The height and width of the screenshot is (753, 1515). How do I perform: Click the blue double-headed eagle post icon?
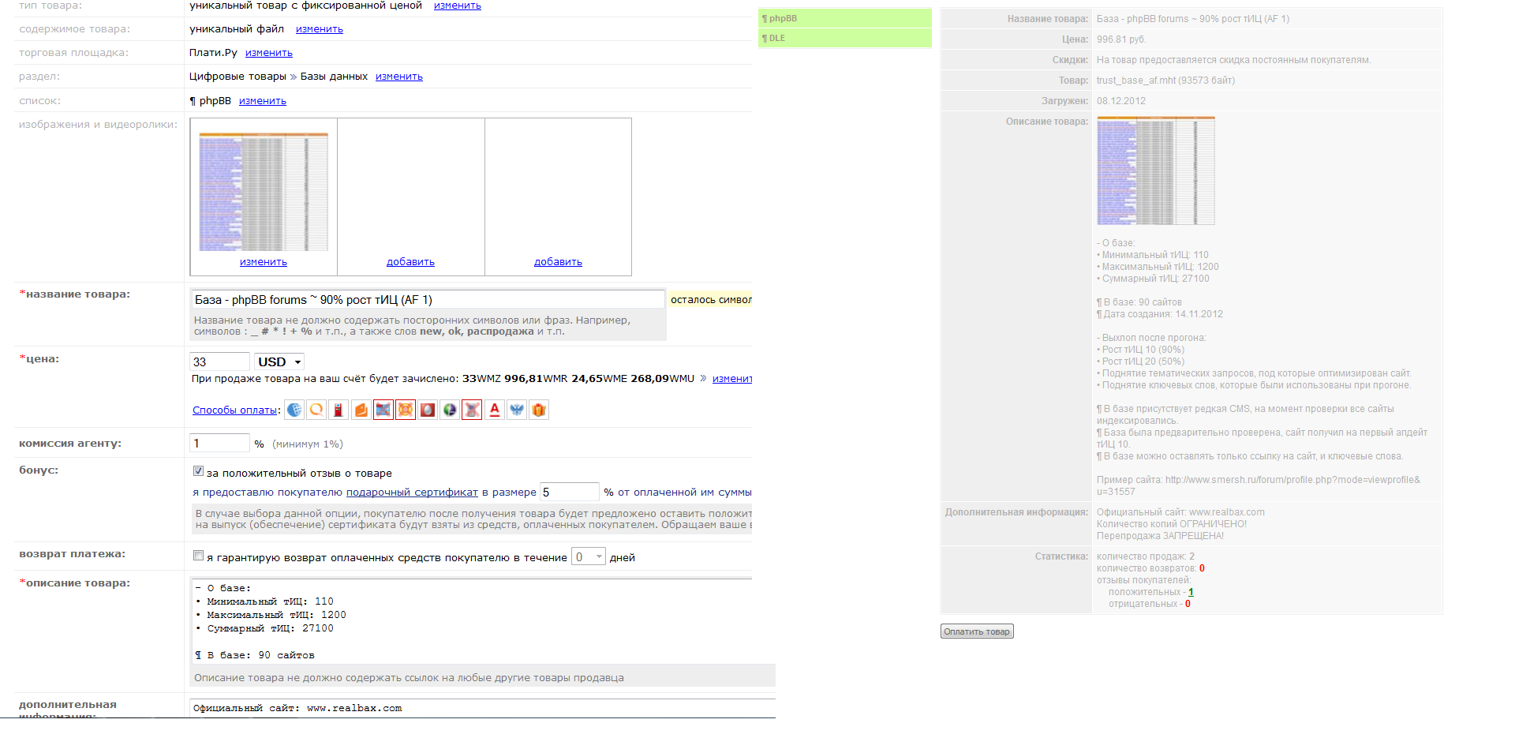[x=517, y=410]
